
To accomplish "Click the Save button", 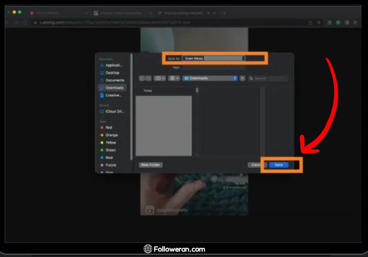I will 279,165.
